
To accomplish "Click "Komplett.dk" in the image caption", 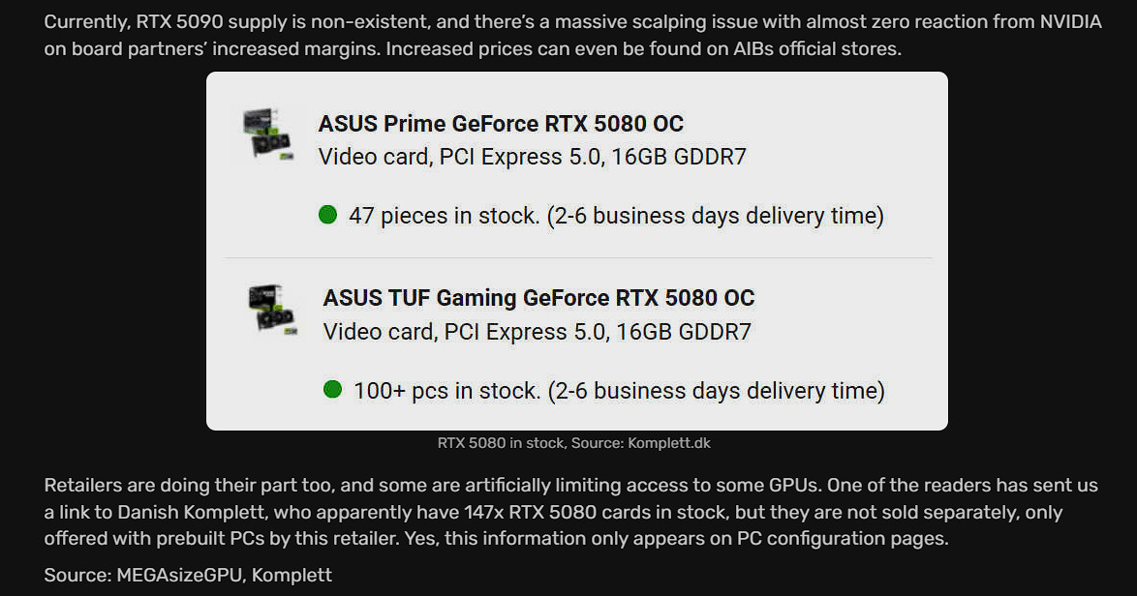I will 669,443.
